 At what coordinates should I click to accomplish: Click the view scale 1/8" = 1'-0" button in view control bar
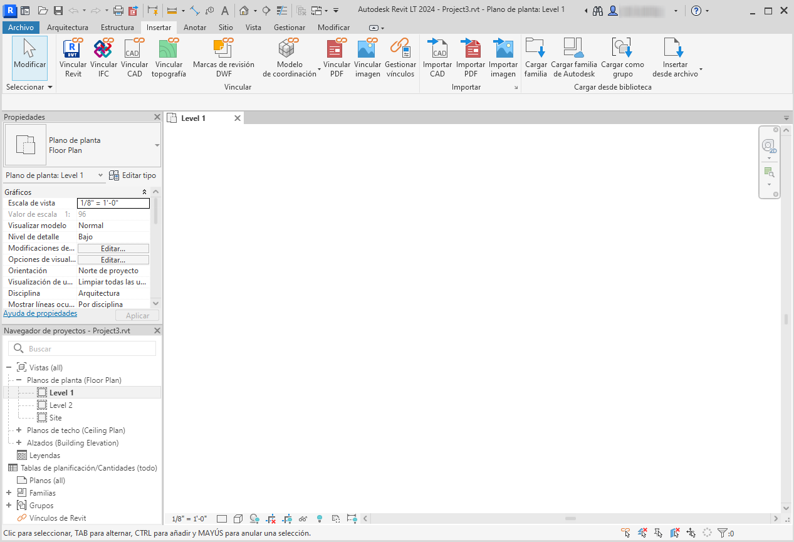point(189,519)
